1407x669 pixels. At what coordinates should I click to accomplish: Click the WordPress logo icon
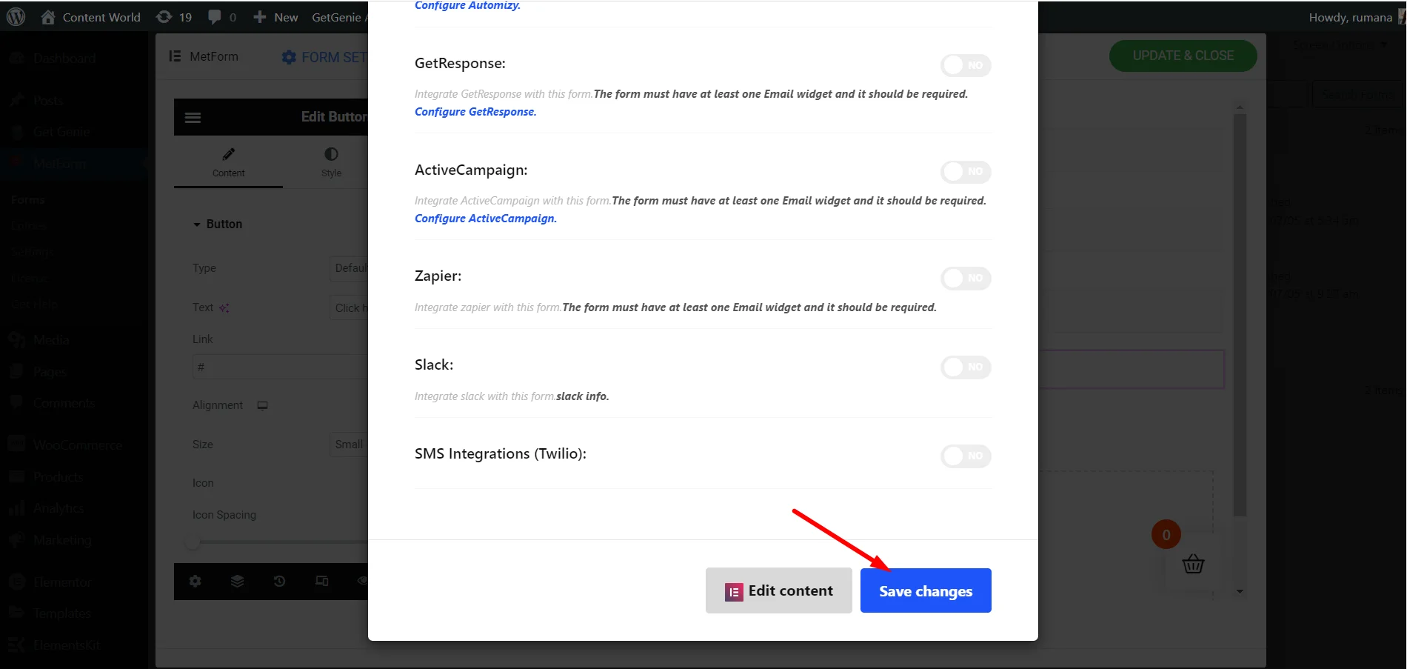coord(16,17)
